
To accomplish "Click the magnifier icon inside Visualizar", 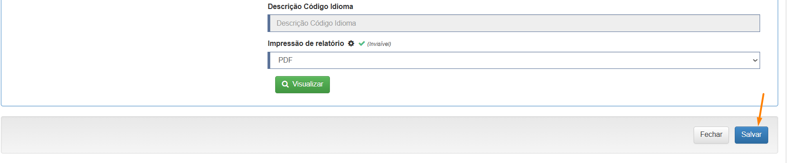I will (285, 84).
